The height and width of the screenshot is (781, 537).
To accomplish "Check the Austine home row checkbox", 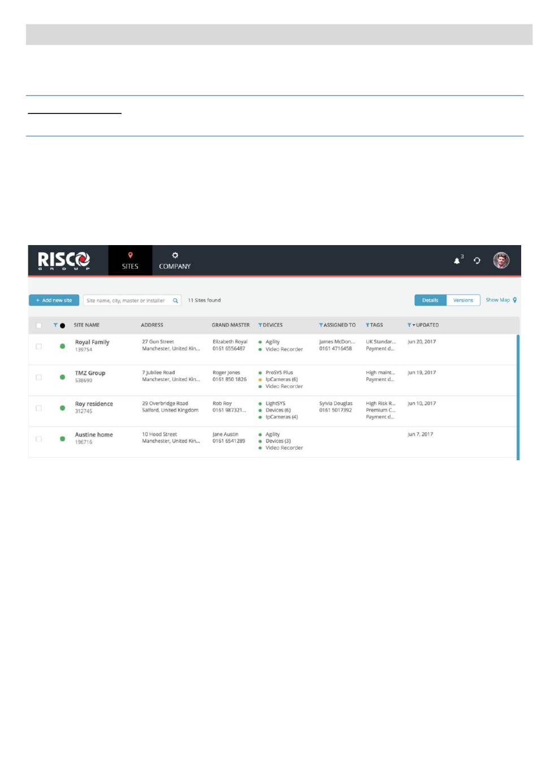I will point(38,438).
